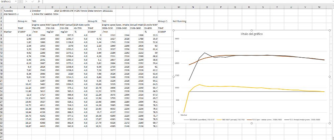Click the Insert Function fx icon
This screenshot has height=140, width=334.
coord(39,2)
